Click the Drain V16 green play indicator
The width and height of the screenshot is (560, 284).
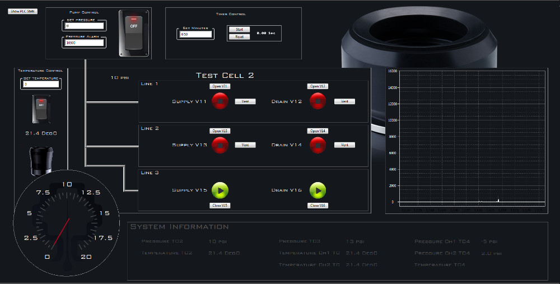[318, 190]
